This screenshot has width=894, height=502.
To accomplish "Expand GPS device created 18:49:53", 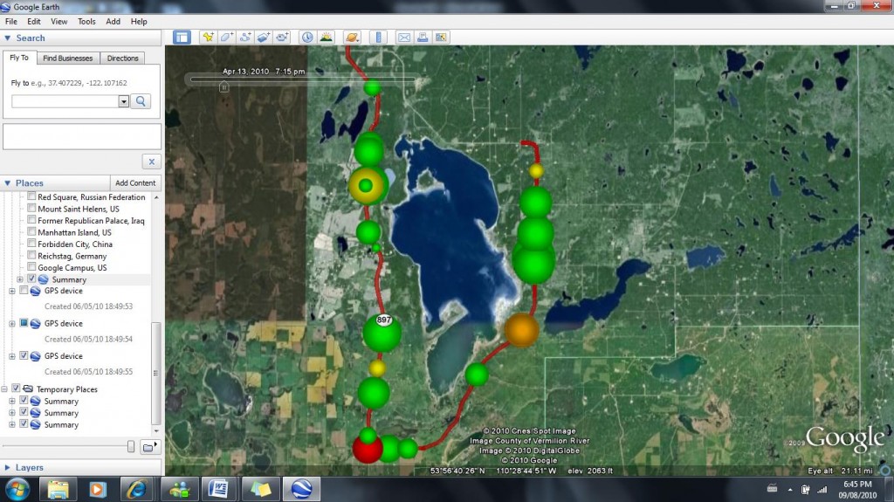I will pos(12,291).
